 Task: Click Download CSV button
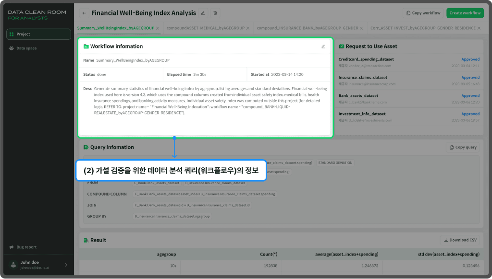[x=460, y=240]
